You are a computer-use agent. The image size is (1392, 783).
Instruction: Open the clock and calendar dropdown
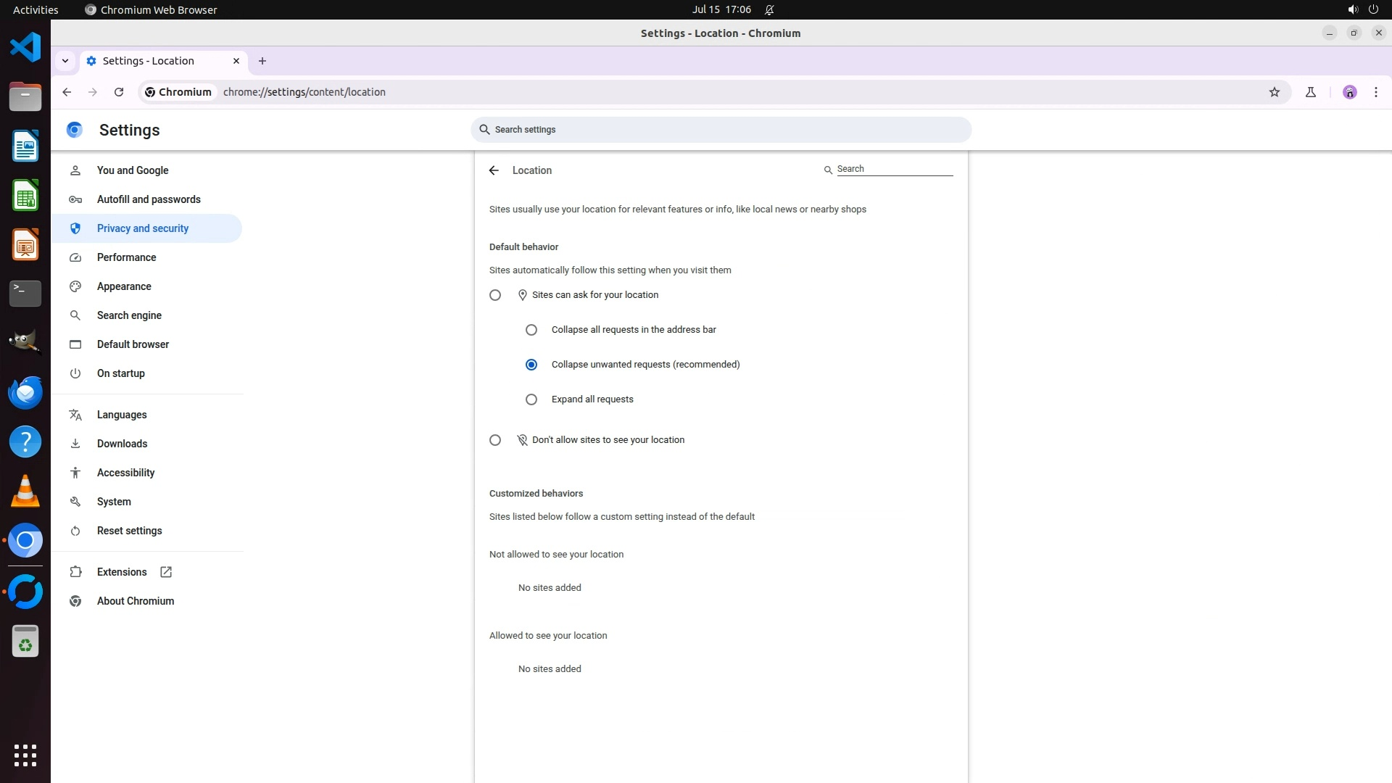coord(721,9)
